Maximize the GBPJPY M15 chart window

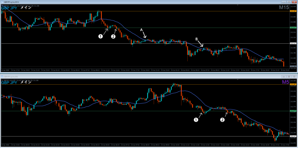pyautogui.click(x=289, y=2)
